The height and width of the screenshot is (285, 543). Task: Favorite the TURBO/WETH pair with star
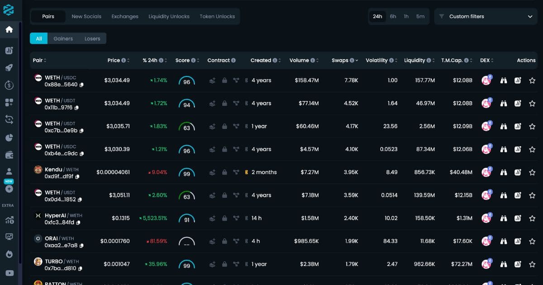point(532,265)
